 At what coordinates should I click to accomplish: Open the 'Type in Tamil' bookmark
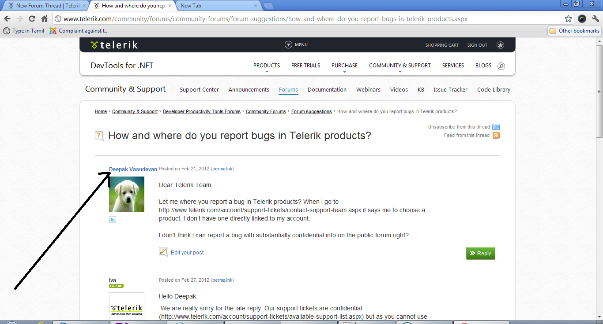coord(24,31)
